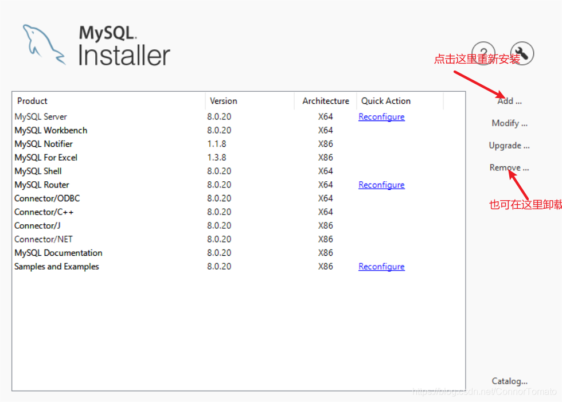Select the MySQL Documentation row
Screen dimensions: 562x402
(239, 253)
